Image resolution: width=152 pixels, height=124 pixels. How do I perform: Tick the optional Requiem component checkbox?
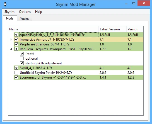click(22, 59)
